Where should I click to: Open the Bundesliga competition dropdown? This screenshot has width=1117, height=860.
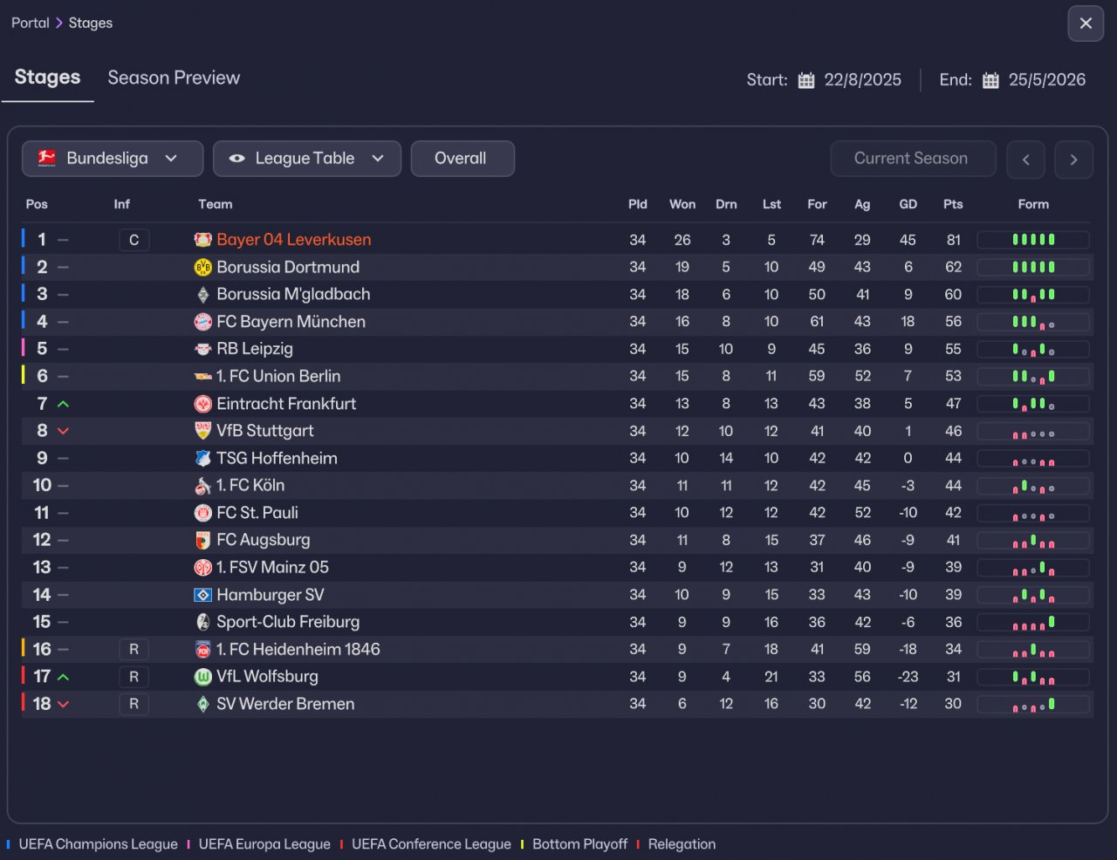click(x=113, y=159)
